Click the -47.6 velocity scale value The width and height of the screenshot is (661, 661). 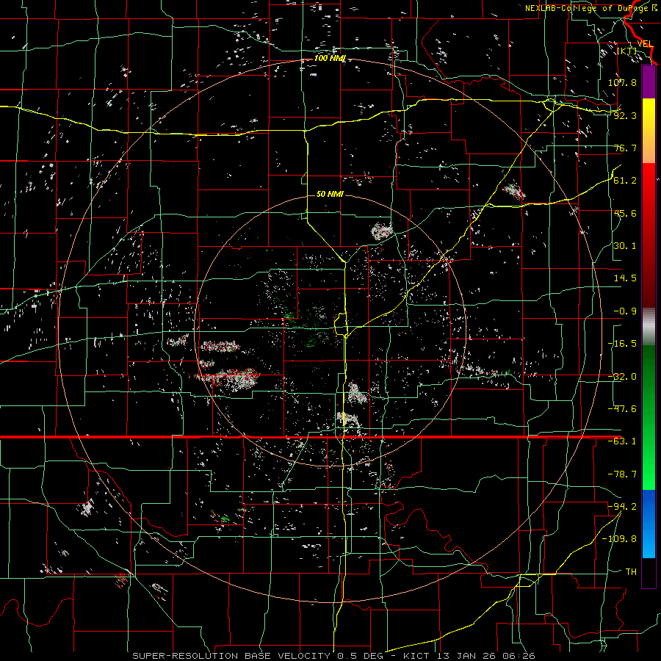click(x=622, y=409)
